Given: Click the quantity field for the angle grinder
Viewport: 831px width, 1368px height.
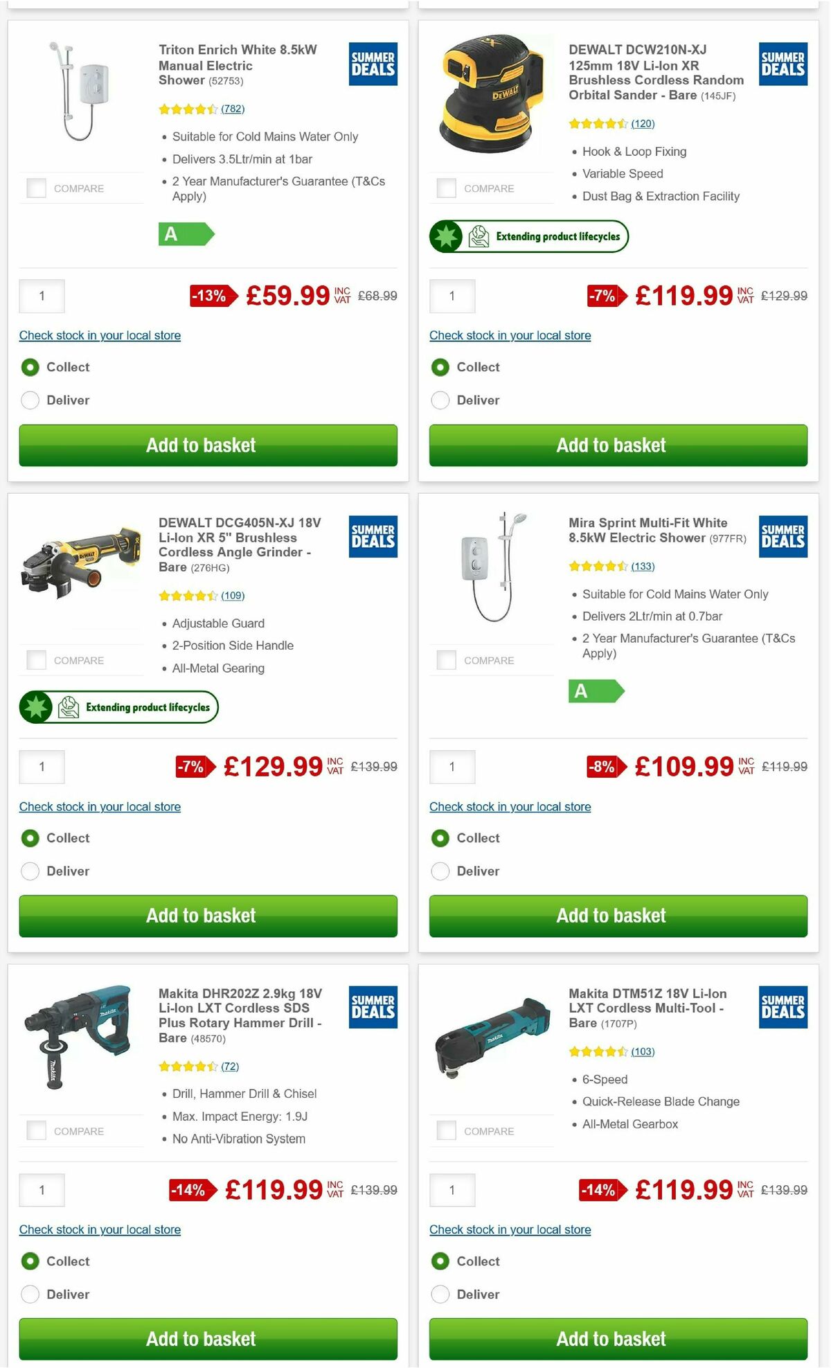Looking at the screenshot, I should click(42, 767).
